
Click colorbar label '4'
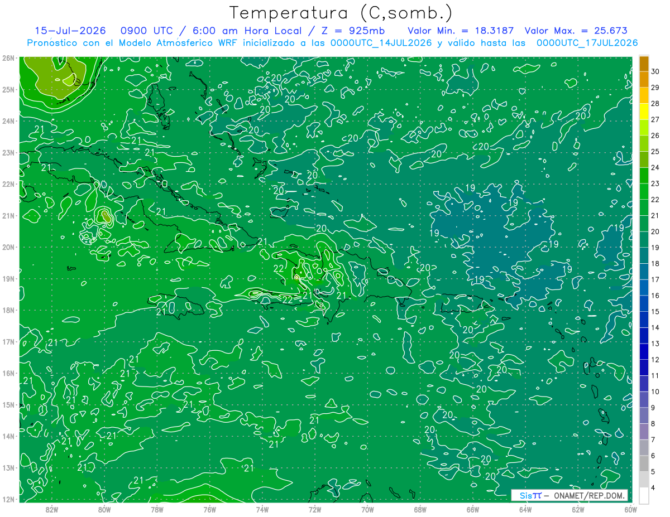tap(653, 487)
